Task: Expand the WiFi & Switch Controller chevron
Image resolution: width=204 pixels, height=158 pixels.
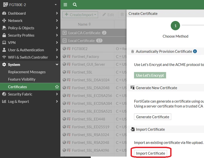Action: [x=57, y=57]
